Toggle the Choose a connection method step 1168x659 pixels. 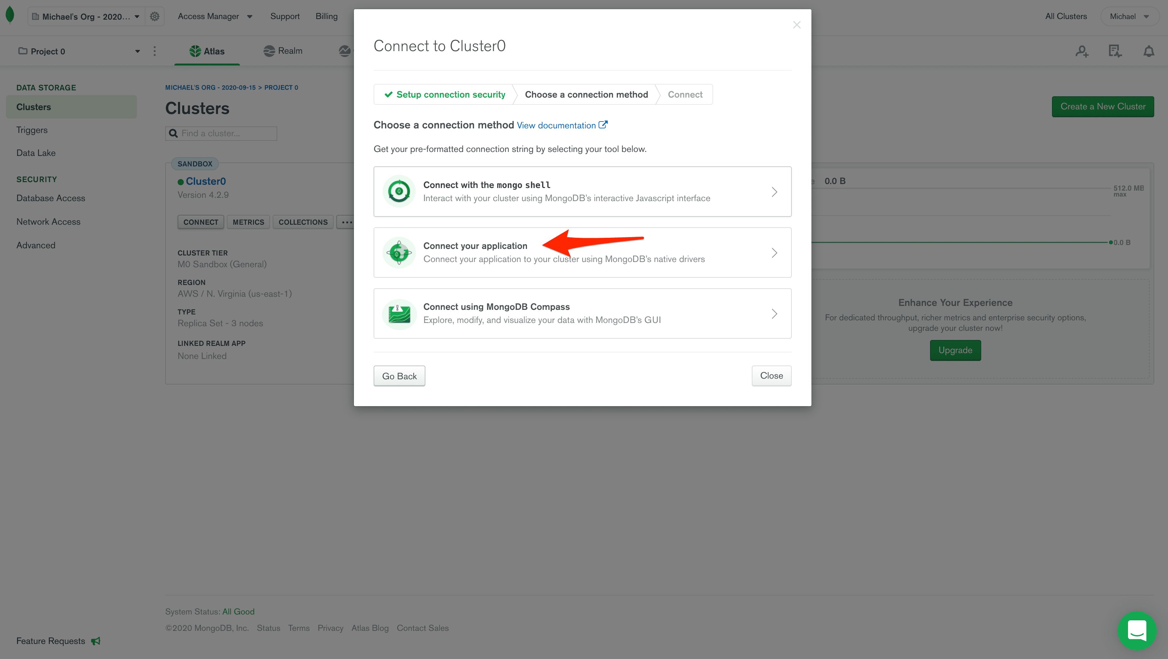tap(586, 95)
